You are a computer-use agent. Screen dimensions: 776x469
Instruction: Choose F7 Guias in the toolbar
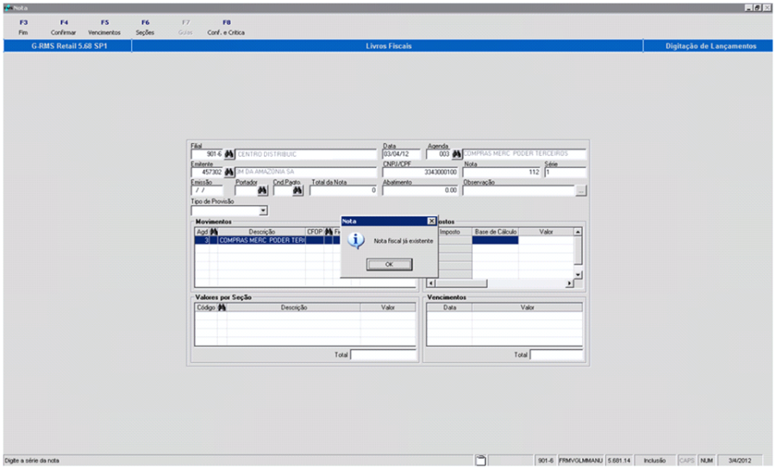tap(185, 28)
